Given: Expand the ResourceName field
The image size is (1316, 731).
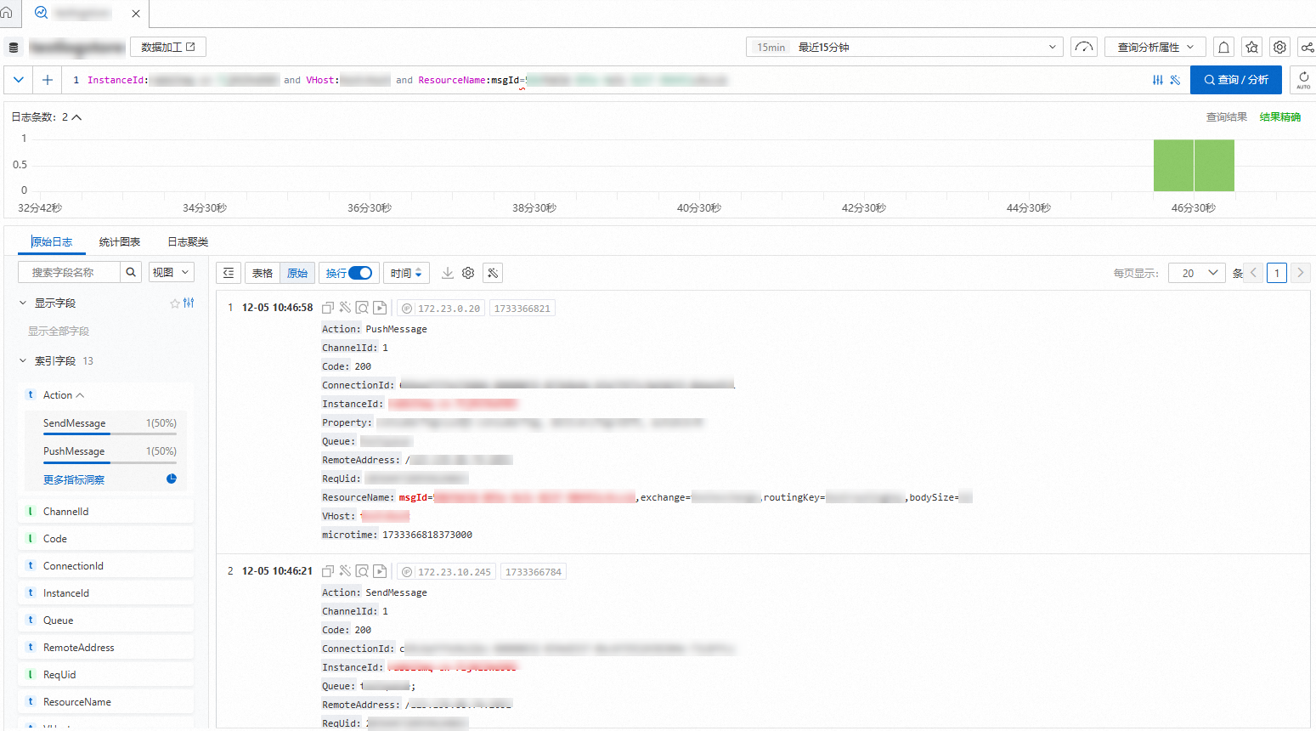Looking at the screenshot, I should [x=105, y=702].
